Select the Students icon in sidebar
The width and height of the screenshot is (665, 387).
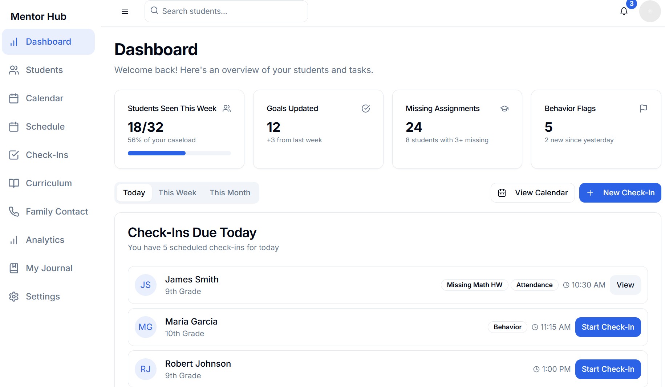(x=14, y=70)
